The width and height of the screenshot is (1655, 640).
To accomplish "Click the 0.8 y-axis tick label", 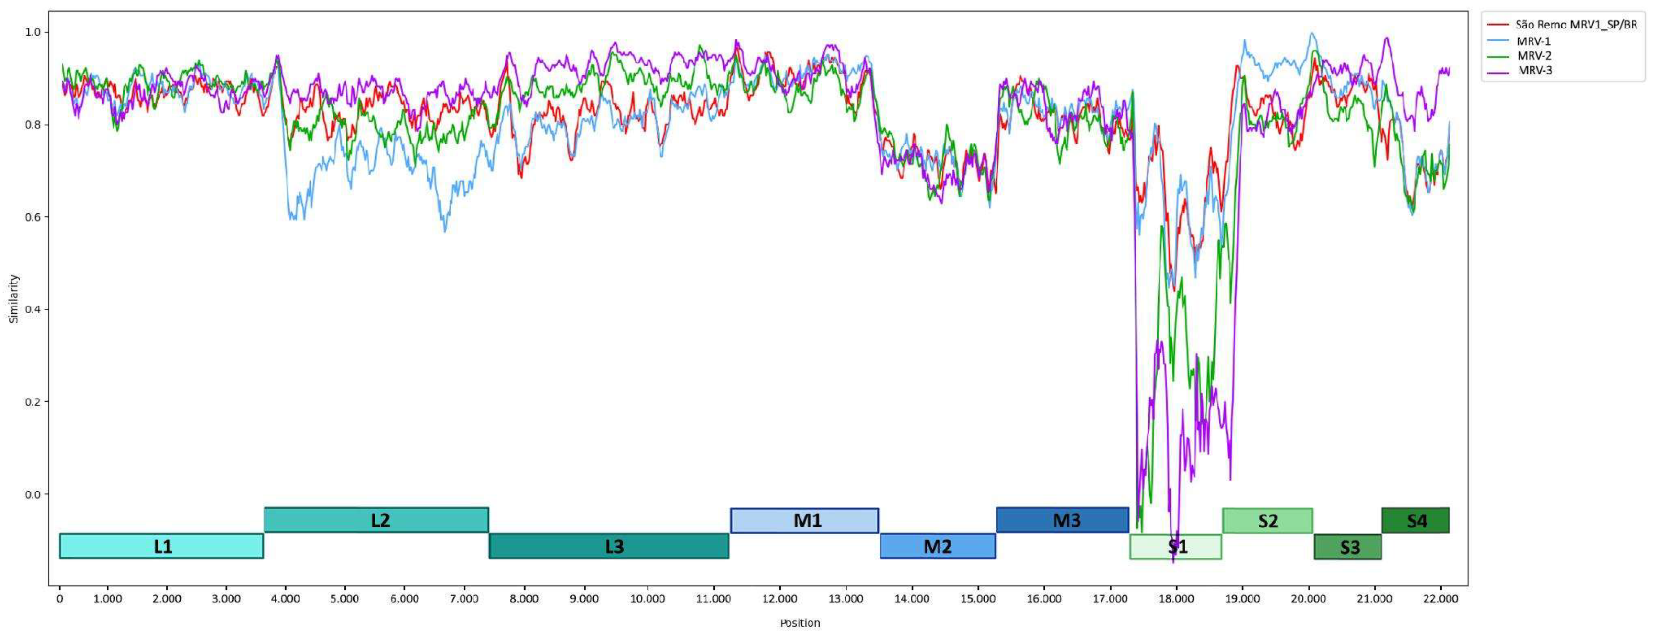I will pyautogui.click(x=33, y=125).
